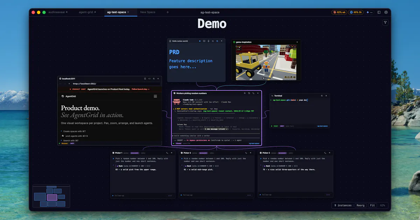Click the Reorg button
Viewport: 420px width, 220px height.
[x=360, y=205]
